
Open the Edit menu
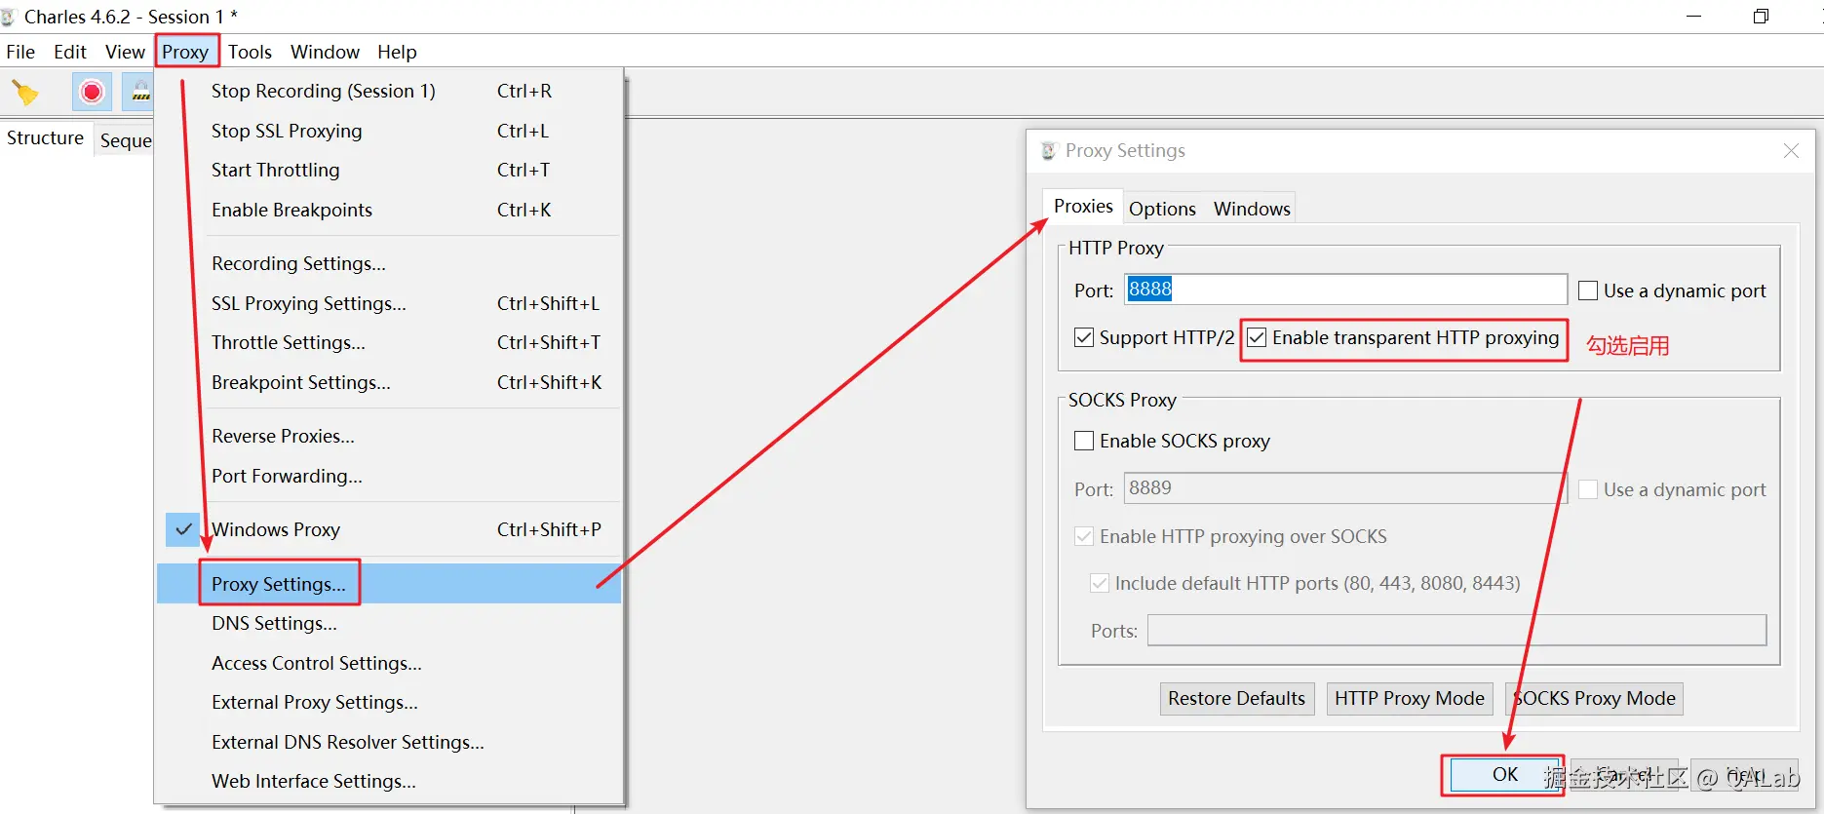click(x=70, y=52)
